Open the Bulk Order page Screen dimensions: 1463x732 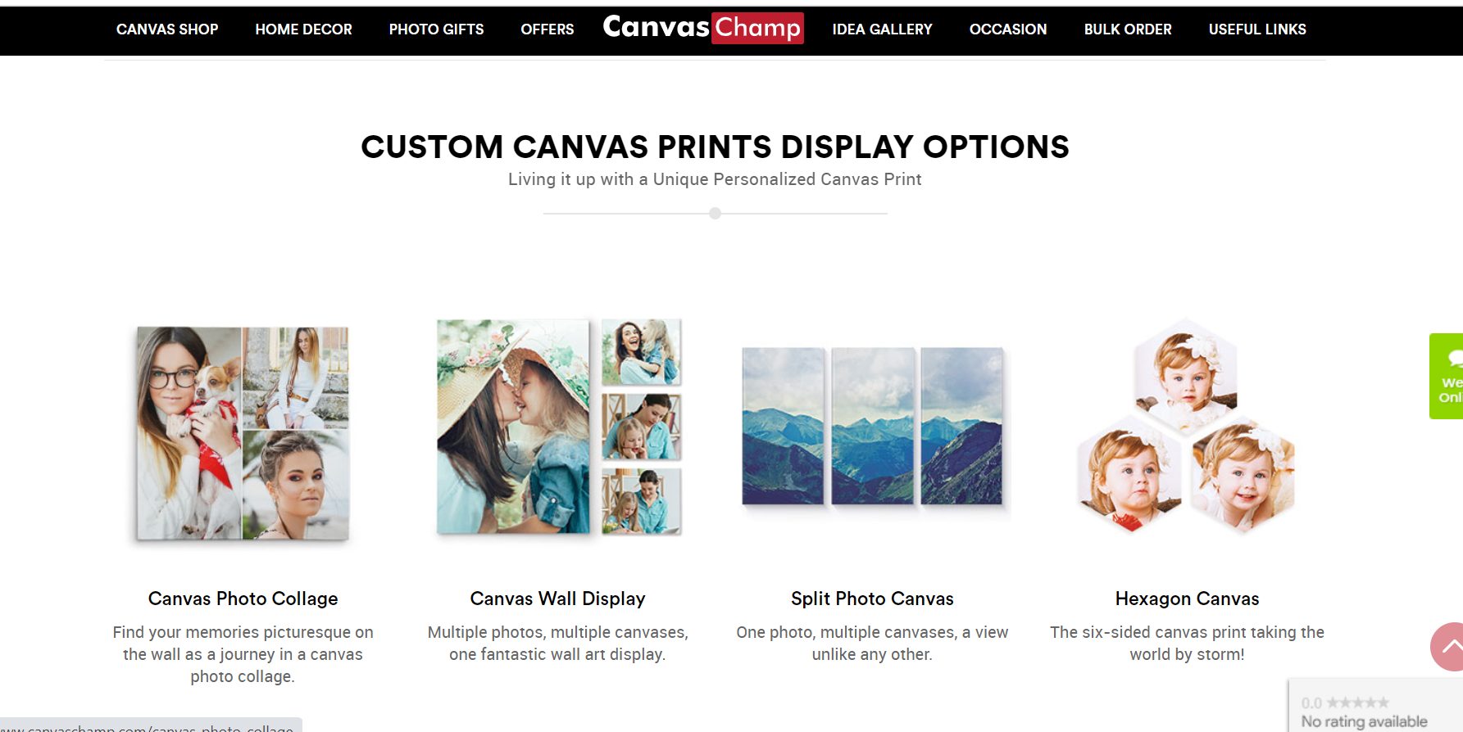1128,29
